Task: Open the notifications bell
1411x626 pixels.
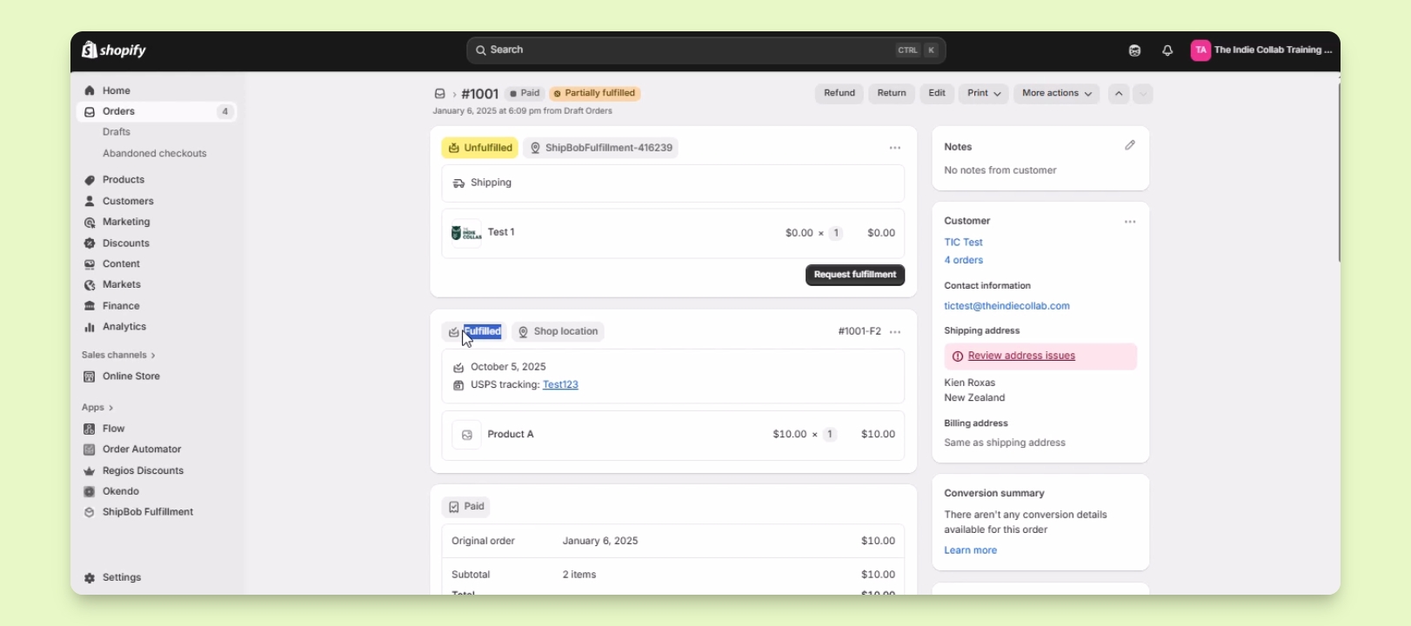Action: click(1167, 50)
